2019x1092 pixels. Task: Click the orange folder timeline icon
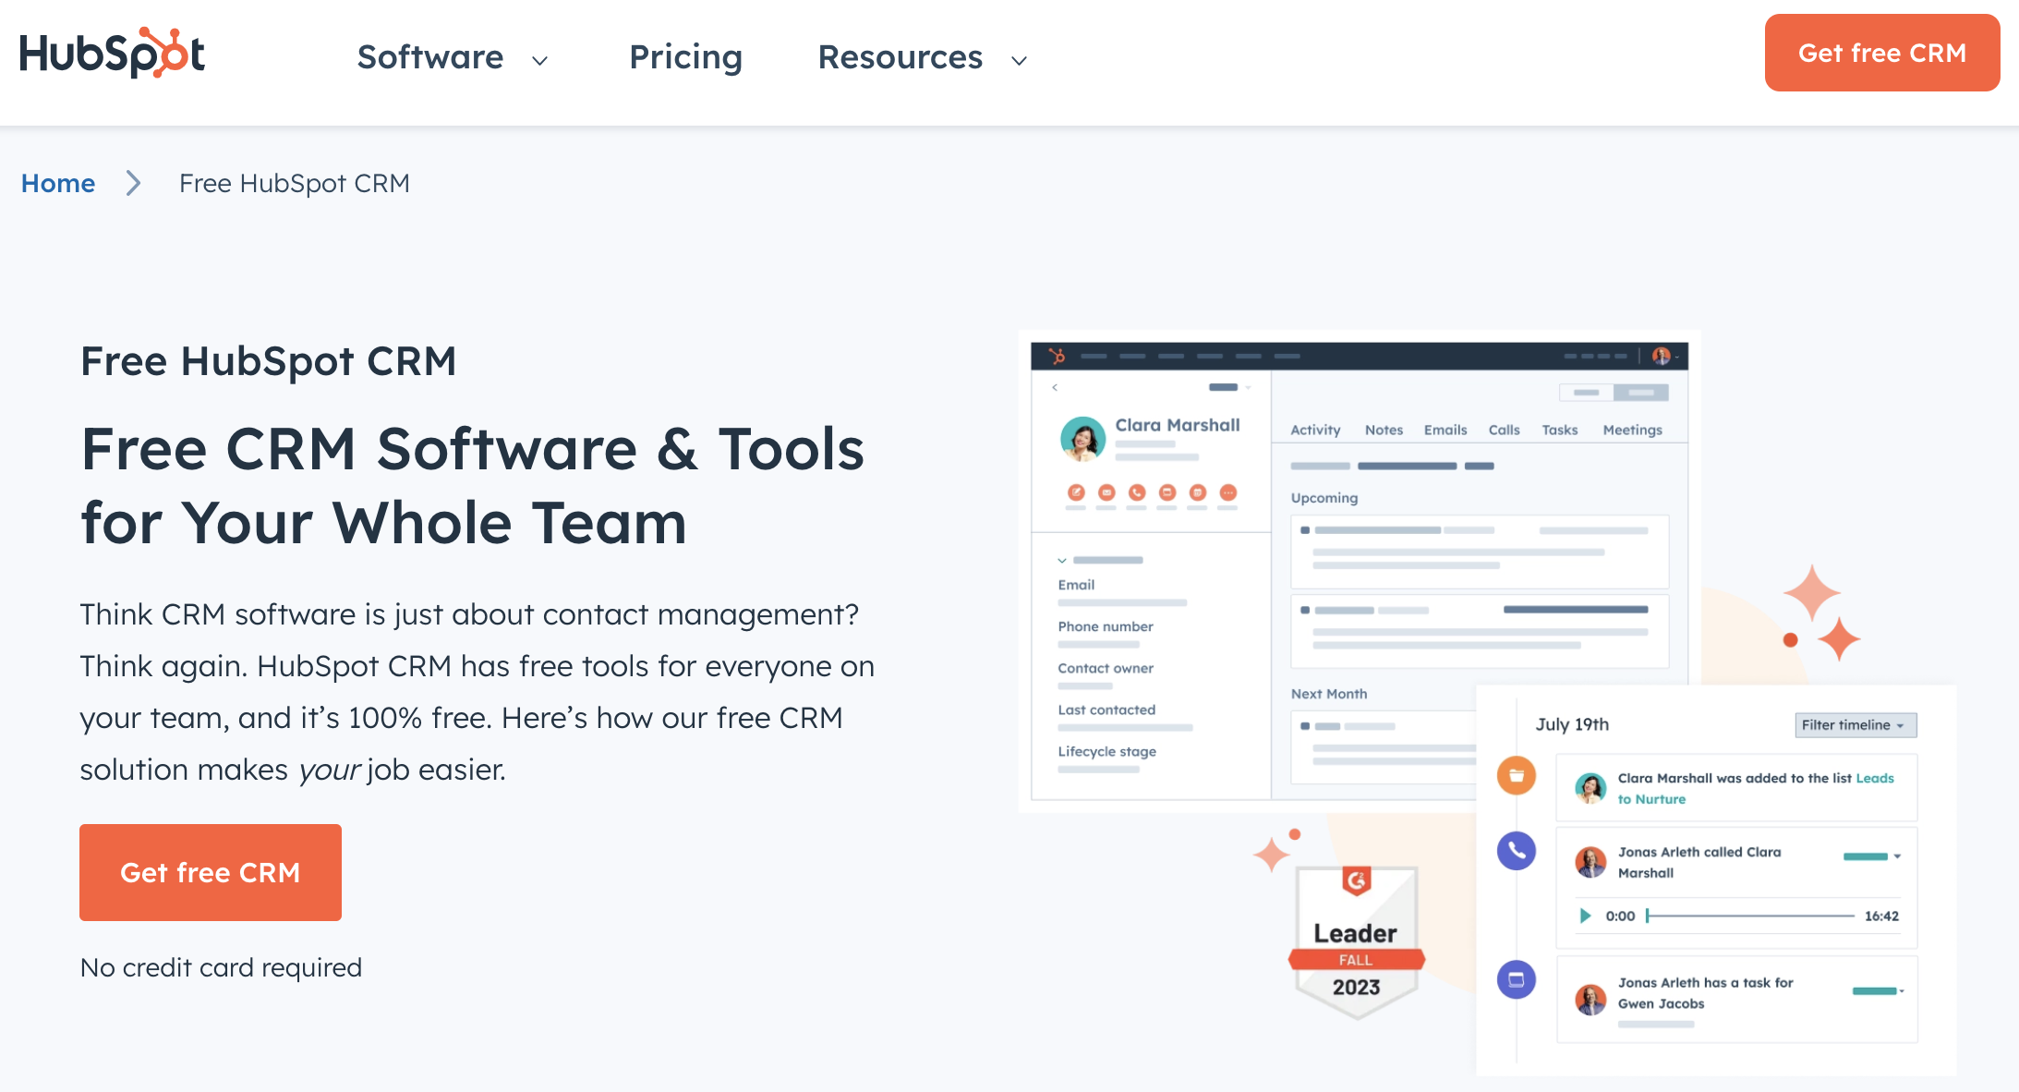(x=1516, y=776)
